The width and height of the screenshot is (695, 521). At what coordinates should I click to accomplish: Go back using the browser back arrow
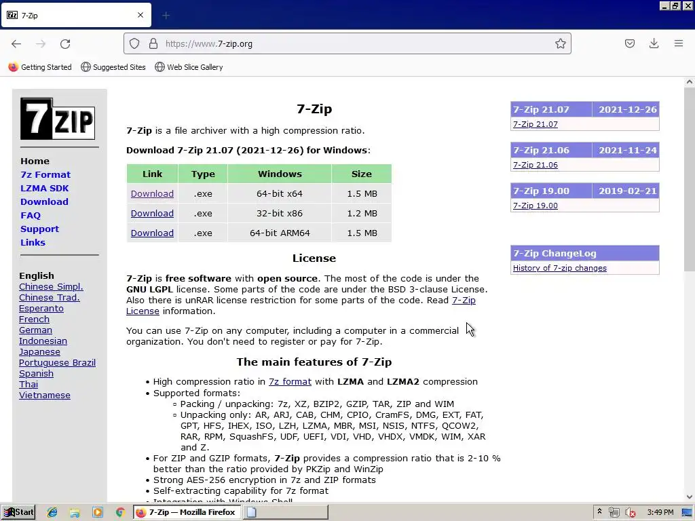pos(16,43)
